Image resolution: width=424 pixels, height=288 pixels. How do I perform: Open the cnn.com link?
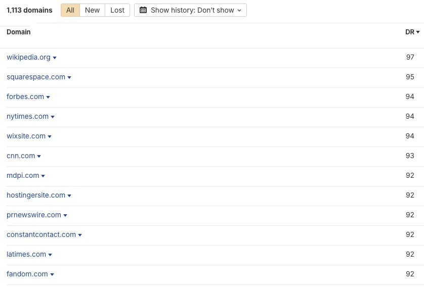pyautogui.click(x=21, y=156)
